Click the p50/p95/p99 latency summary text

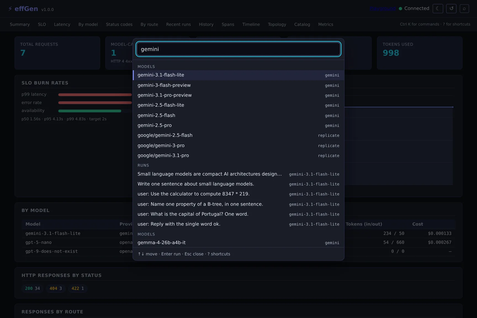(x=64, y=119)
